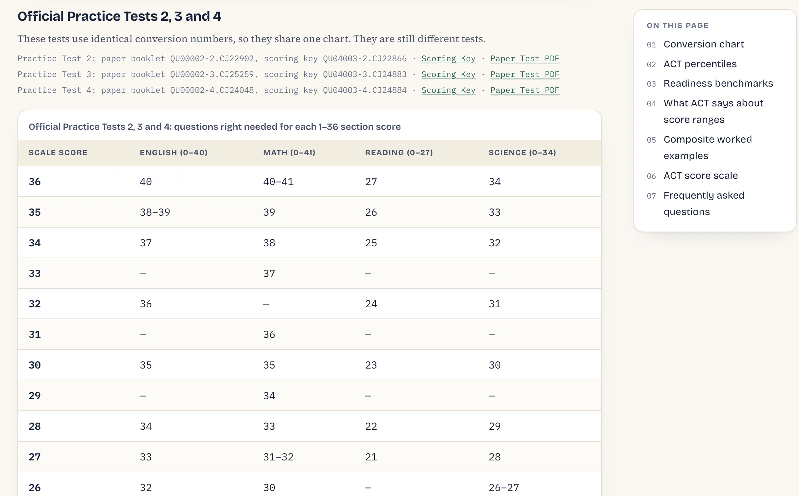Click Math value 37 in row 33
Screen dimensions: 799x496
269,273
